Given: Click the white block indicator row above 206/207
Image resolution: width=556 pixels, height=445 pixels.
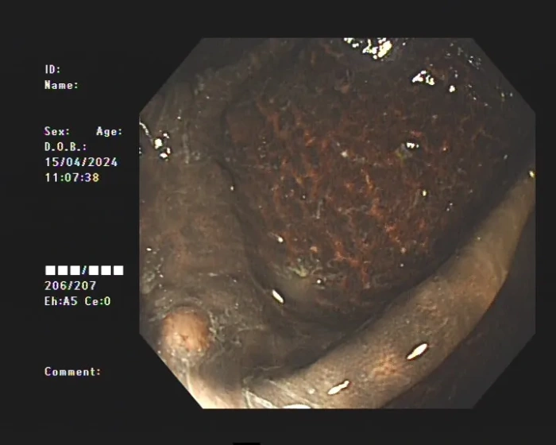Looking at the screenshot, I should (84, 270).
